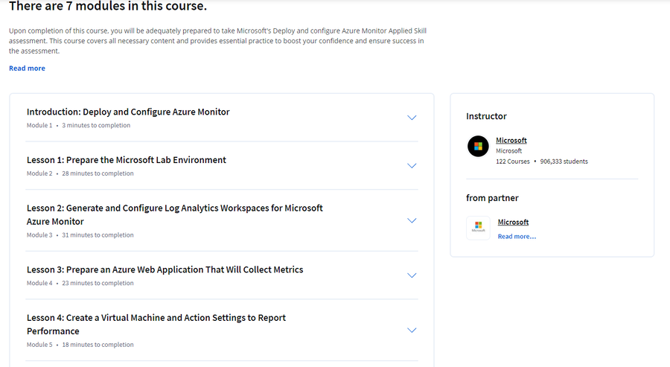Click plain 'Microsoft' subtitle under instructor name
Image resolution: width=670 pixels, height=367 pixels.
(509, 151)
